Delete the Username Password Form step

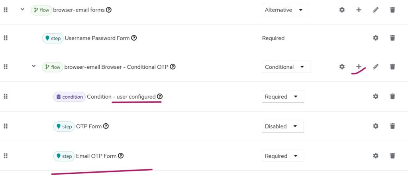(392, 38)
